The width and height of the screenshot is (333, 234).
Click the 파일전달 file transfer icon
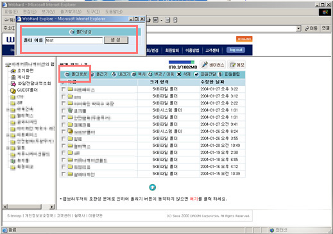[196, 74]
